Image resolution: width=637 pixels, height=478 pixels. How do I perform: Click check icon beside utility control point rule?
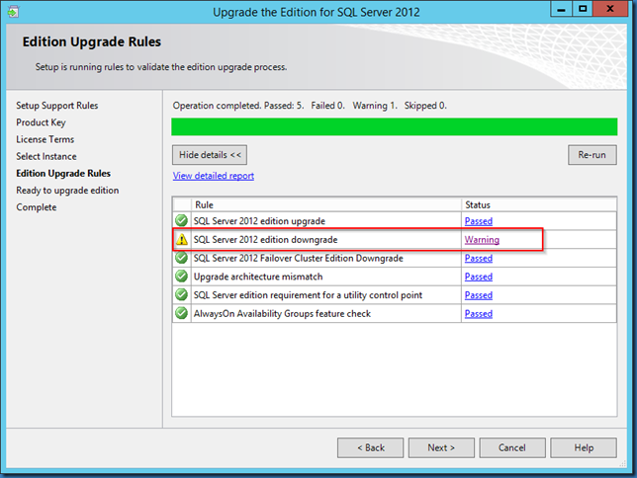point(181,294)
